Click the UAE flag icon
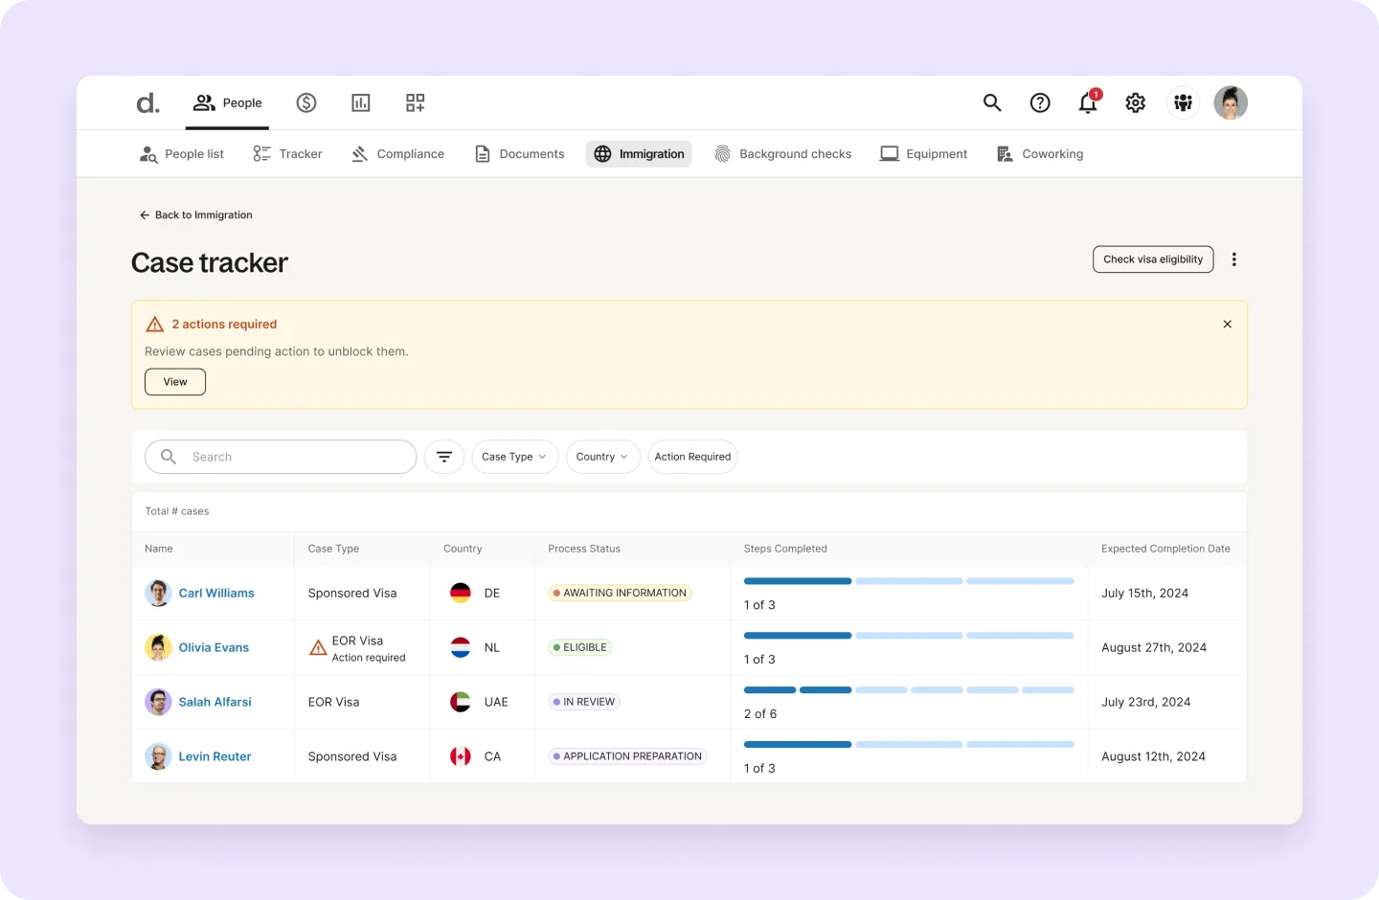This screenshot has height=900, width=1379. click(461, 703)
